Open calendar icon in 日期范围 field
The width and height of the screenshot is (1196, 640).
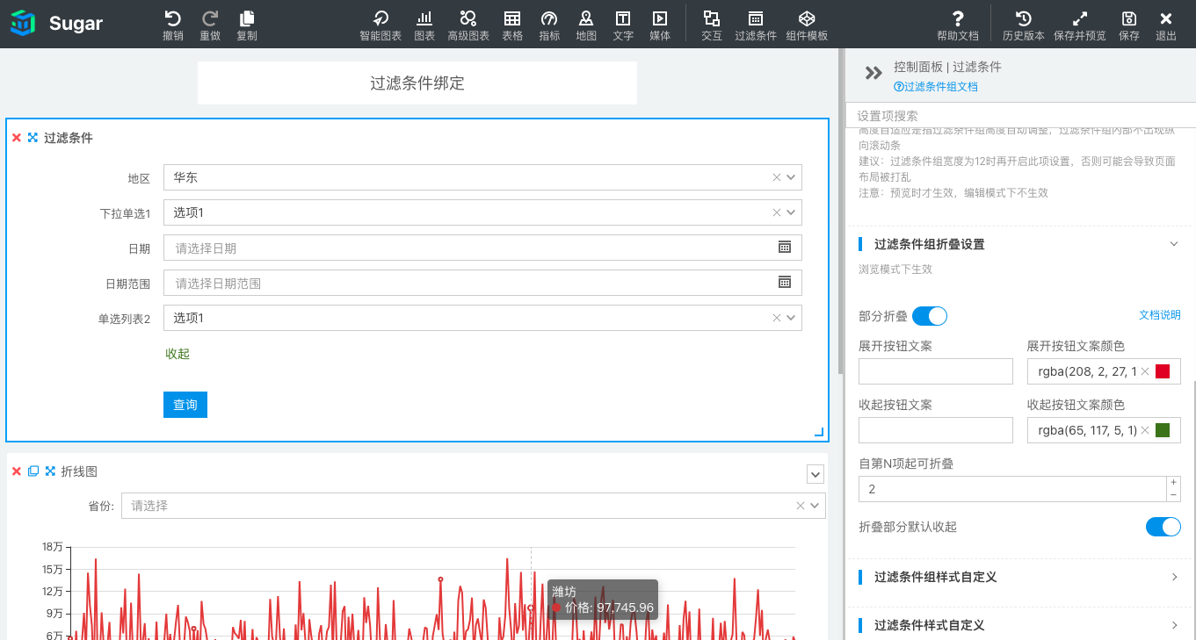[x=785, y=283]
